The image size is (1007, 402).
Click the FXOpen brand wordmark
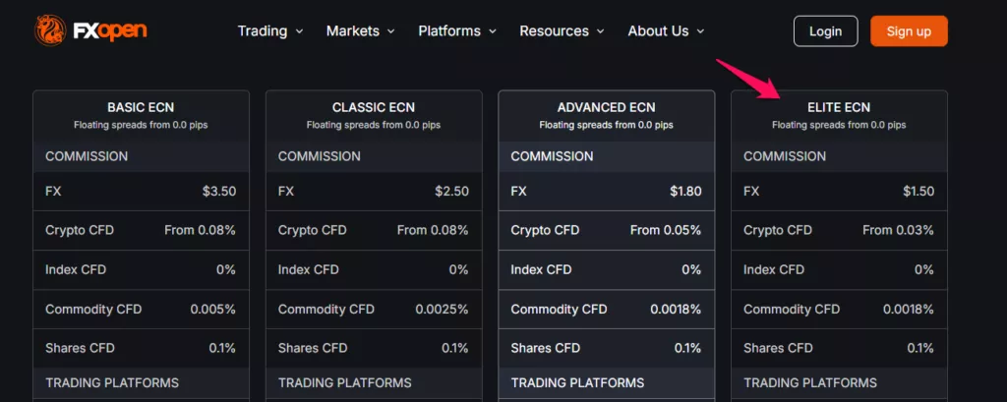click(110, 30)
